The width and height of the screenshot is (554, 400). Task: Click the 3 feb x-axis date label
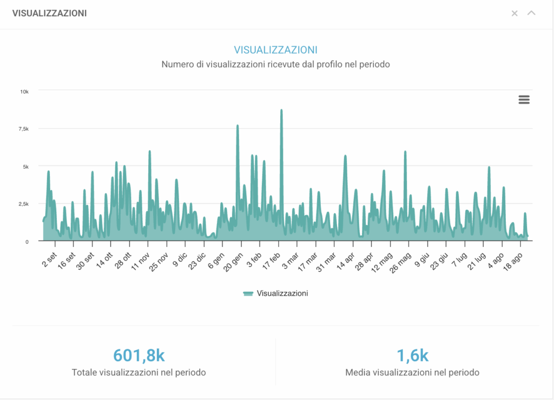(x=254, y=260)
